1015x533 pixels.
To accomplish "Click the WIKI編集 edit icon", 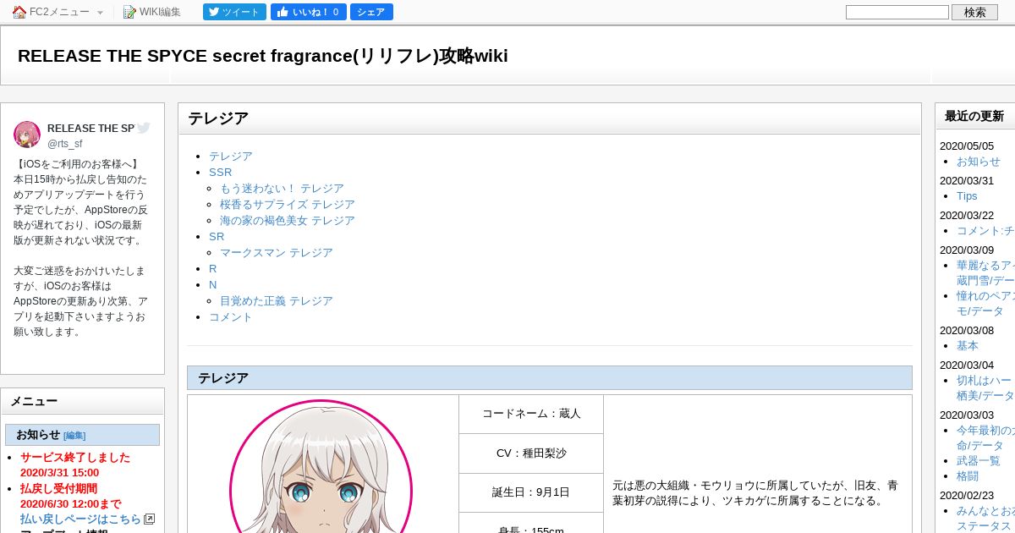I will click(129, 12).
